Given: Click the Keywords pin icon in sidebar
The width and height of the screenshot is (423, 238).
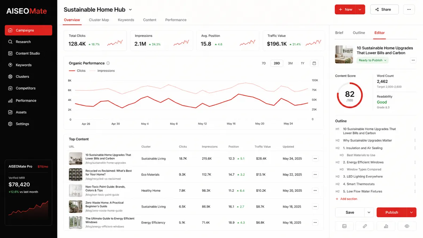Looking at the screenshot, I should coord(10,65).
